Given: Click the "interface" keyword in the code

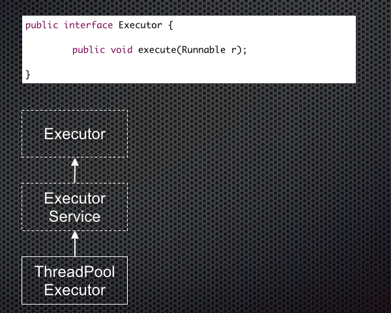Looking at the screenshot, I should [x=89, y=25].
